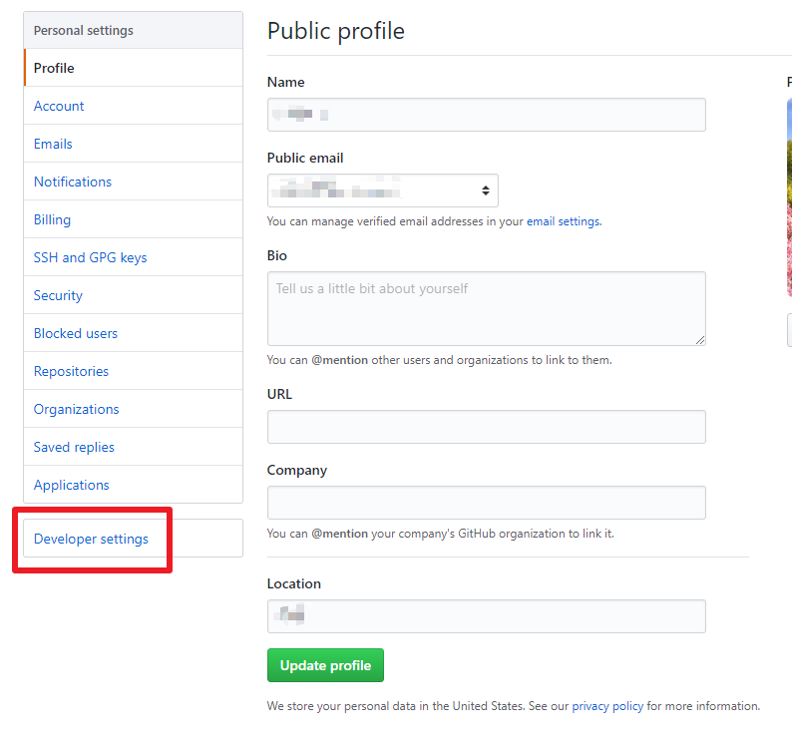
Task: Open the Emails settings page
Action: 53,144
